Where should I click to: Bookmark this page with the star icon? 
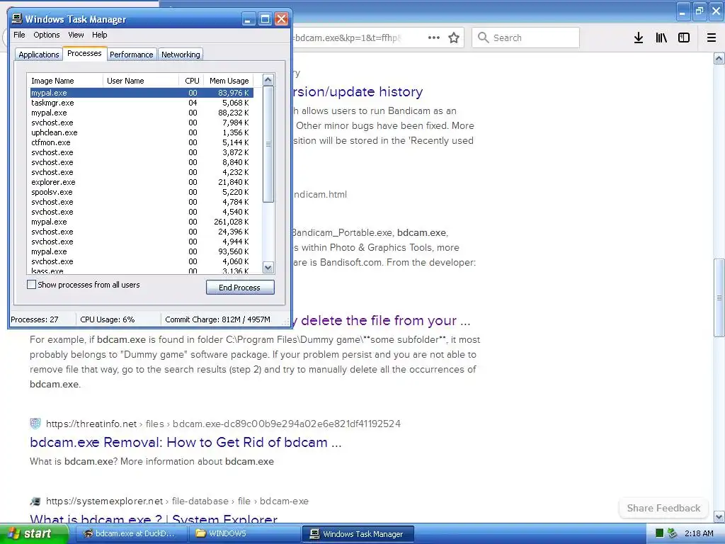(454, 38)
